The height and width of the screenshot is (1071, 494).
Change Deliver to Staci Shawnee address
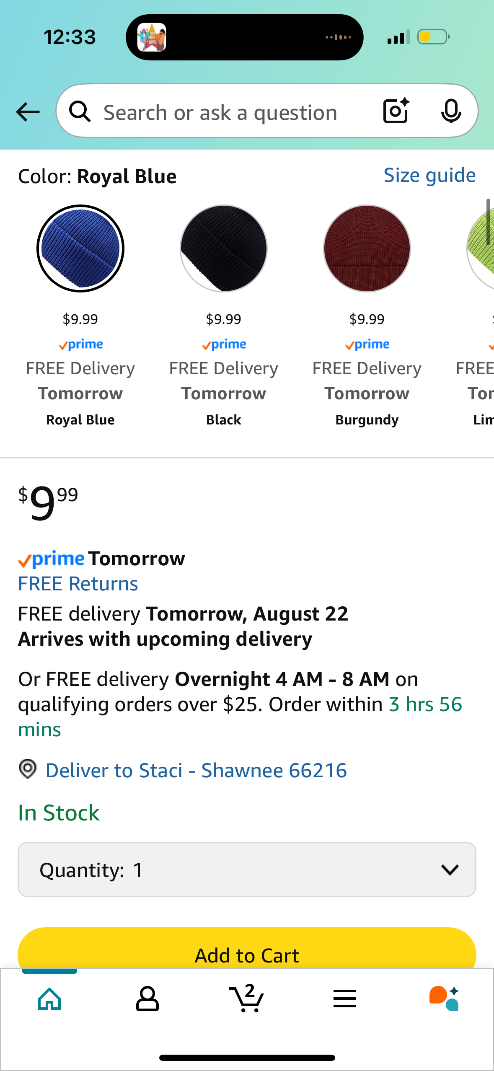(196, 770)
